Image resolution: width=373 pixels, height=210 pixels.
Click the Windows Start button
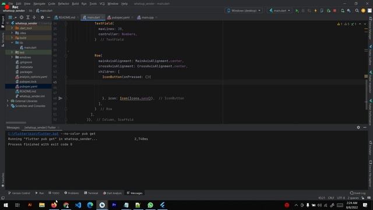pos(5,205)
